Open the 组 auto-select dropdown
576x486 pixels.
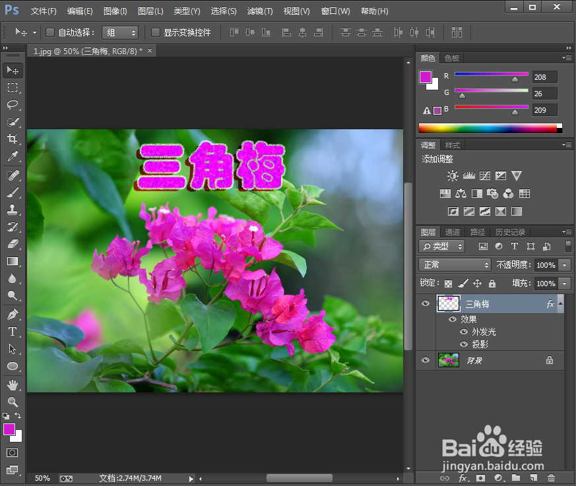(120, 33)
